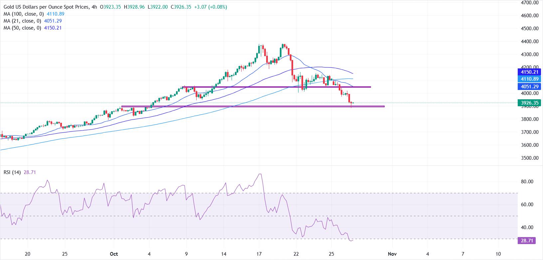Click the MA (100, close, 0) legend
This screenshot has height=260, width=543.
pos(22,14)
